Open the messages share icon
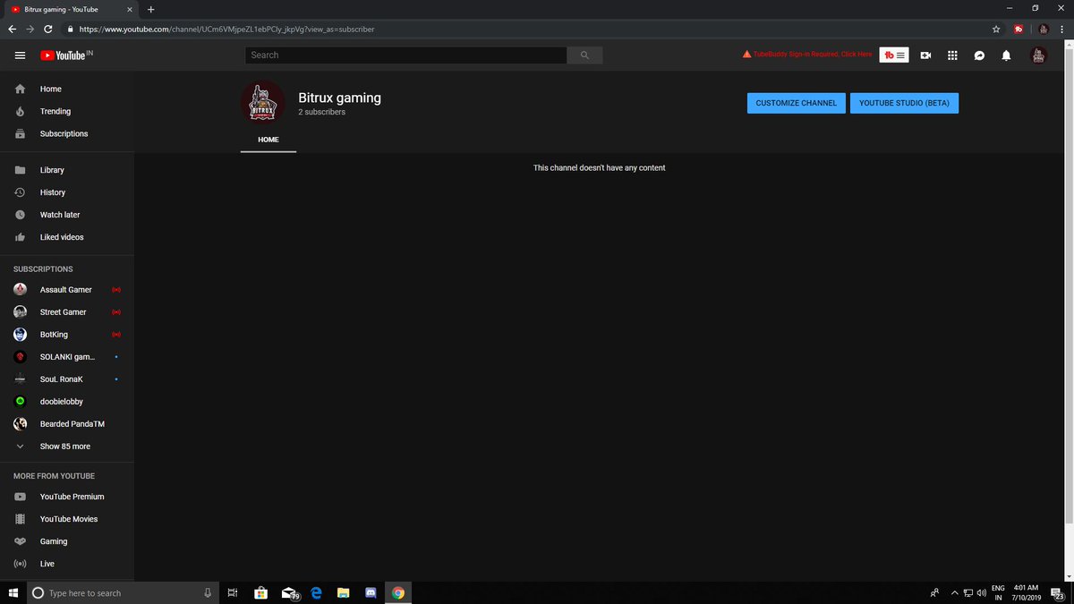 pos(979,55)
